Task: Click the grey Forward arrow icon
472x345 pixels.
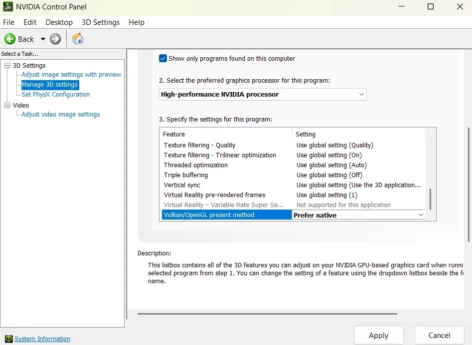Action: tap(55, 39)
